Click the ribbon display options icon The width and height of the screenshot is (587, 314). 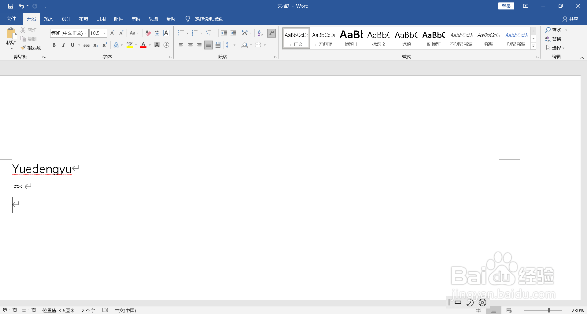(x=526, y=6)
